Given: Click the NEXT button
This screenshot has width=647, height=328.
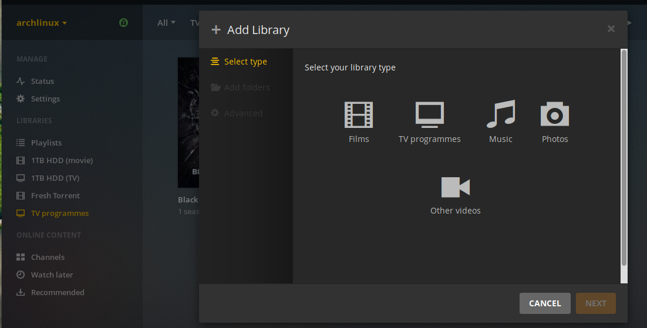Looking at the screenshot, I should coord(595,303).
